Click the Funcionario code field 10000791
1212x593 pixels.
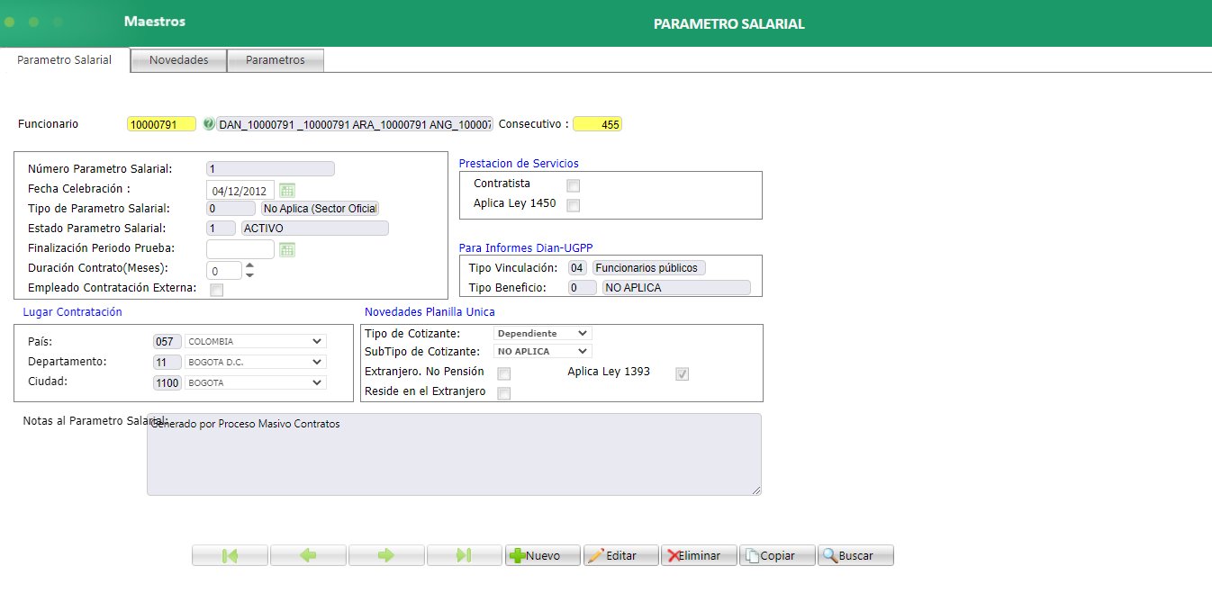coord(161,124)
